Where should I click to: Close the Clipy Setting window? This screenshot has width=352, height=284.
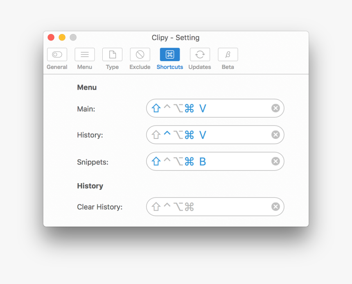click(51, 37)
